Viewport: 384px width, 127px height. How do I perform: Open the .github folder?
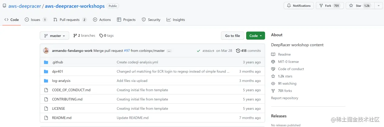[x=57, y=62]
